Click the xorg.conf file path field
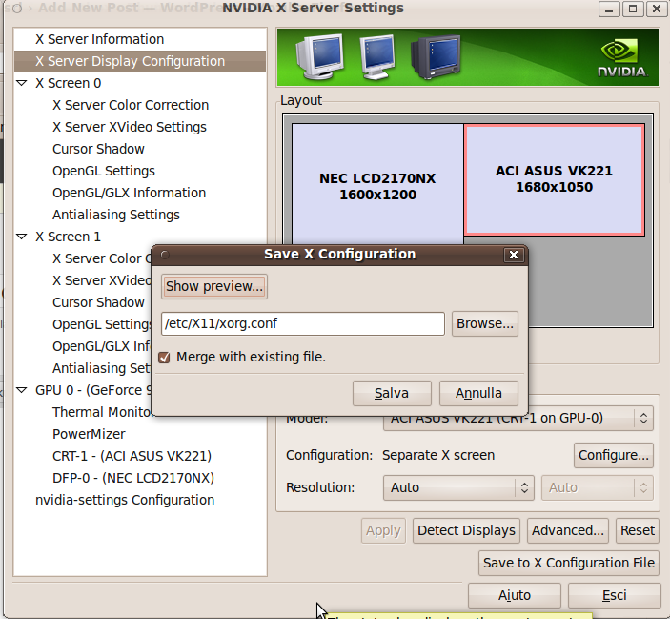Screen dimensions: 670x619 coord(303,323)
